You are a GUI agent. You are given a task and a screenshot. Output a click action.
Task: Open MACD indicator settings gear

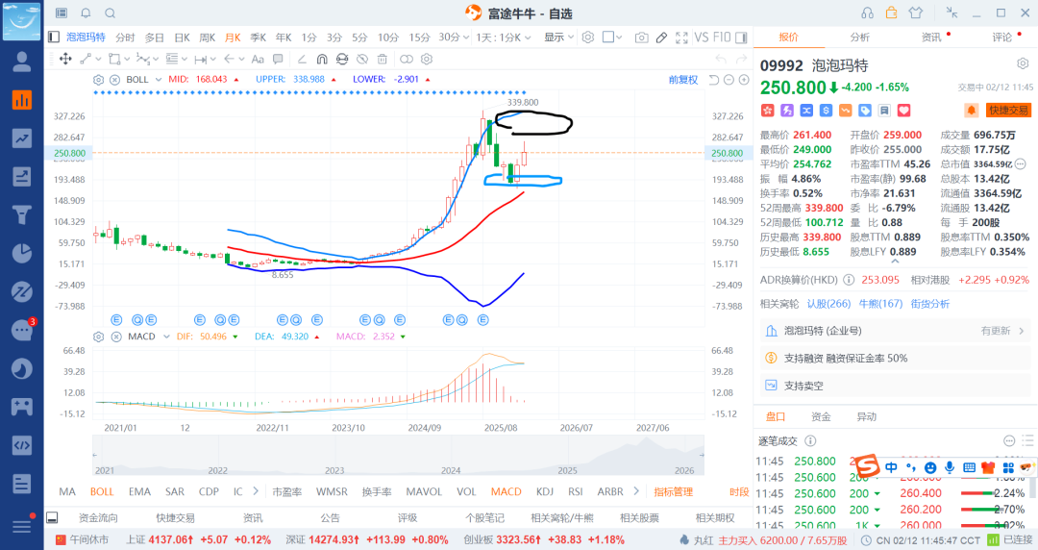pyautogui.click(x=99, y=337)
